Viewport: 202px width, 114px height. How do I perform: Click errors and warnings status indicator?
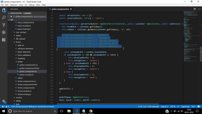point(5,106)
